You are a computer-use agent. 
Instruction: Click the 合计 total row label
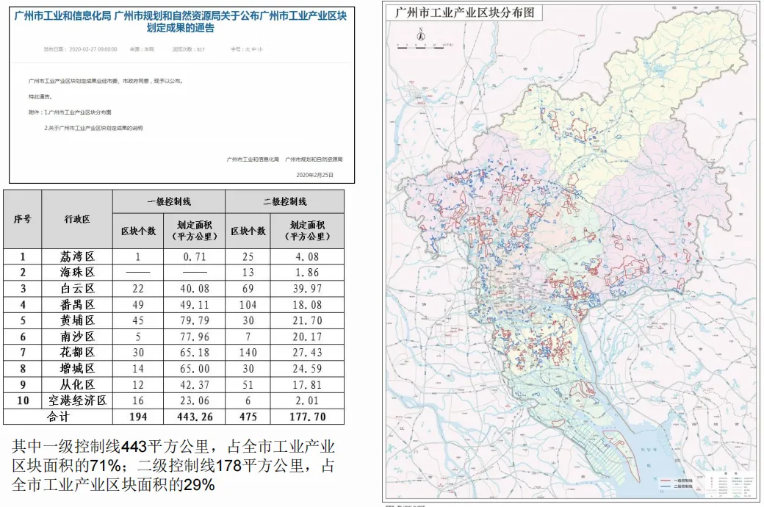(58, 417)
